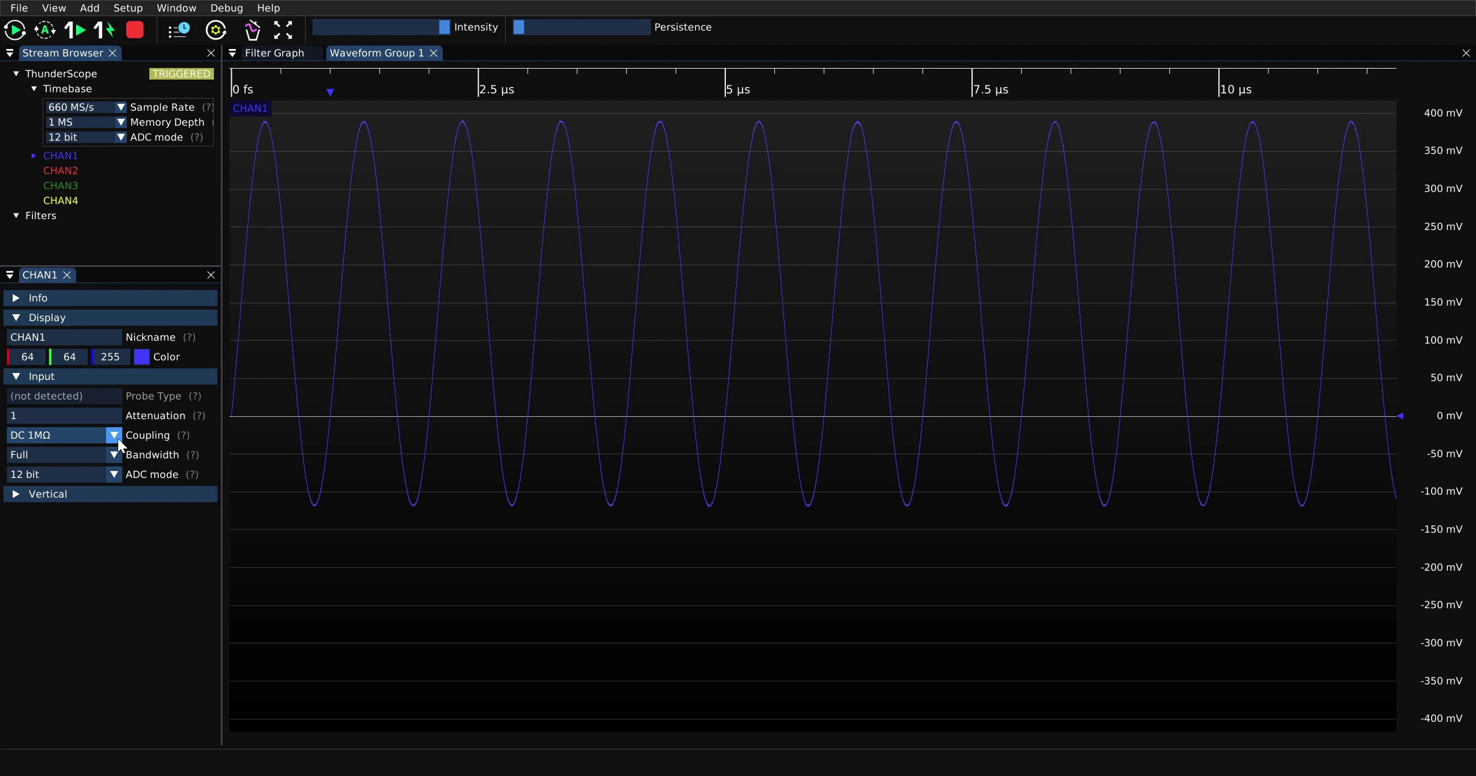
Task: Open the Debug menu
Action: tap(227, 8)
